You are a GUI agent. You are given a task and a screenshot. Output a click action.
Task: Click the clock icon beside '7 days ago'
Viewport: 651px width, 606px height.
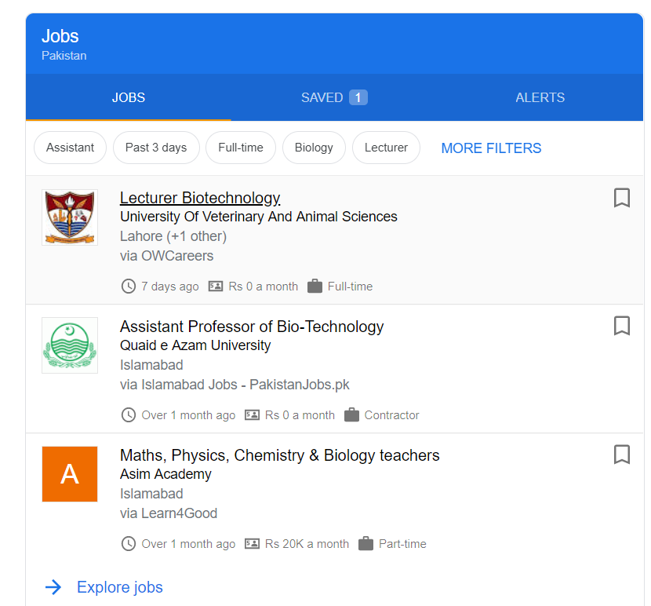129,287
